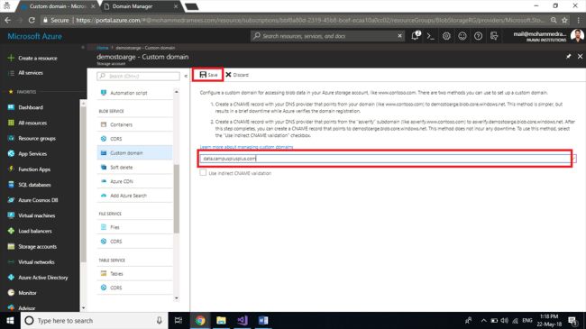
Task: Go back in the browser
Action: click(8, 20)
